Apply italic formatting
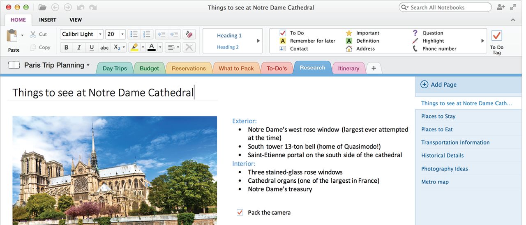 coord(78,47)
